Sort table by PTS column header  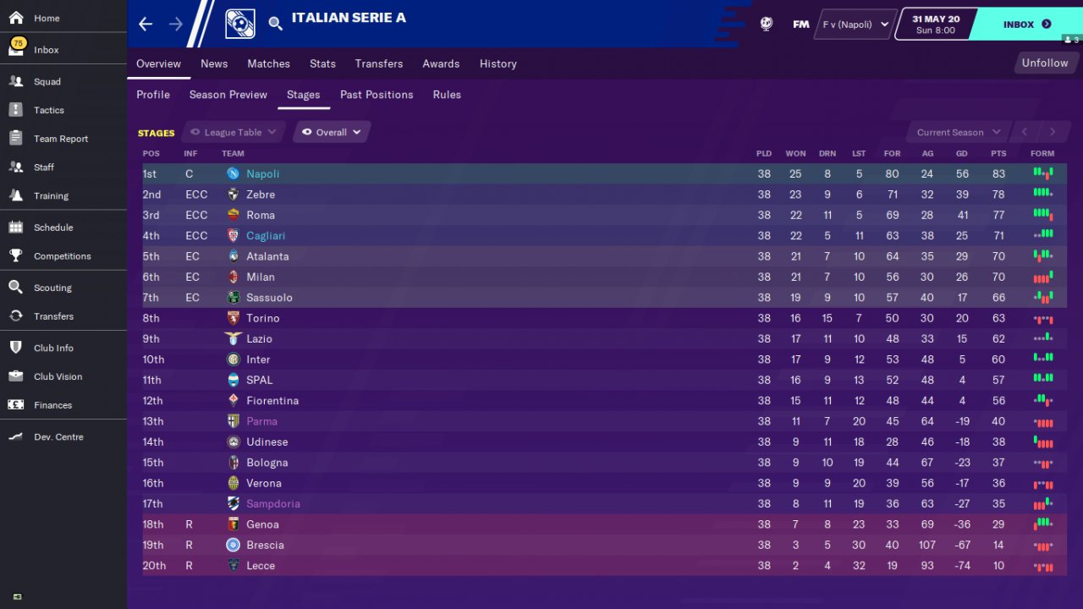(x=998, y=154)
